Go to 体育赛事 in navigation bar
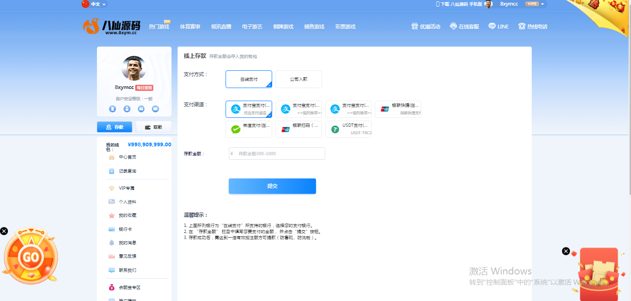 coord(190,27)
